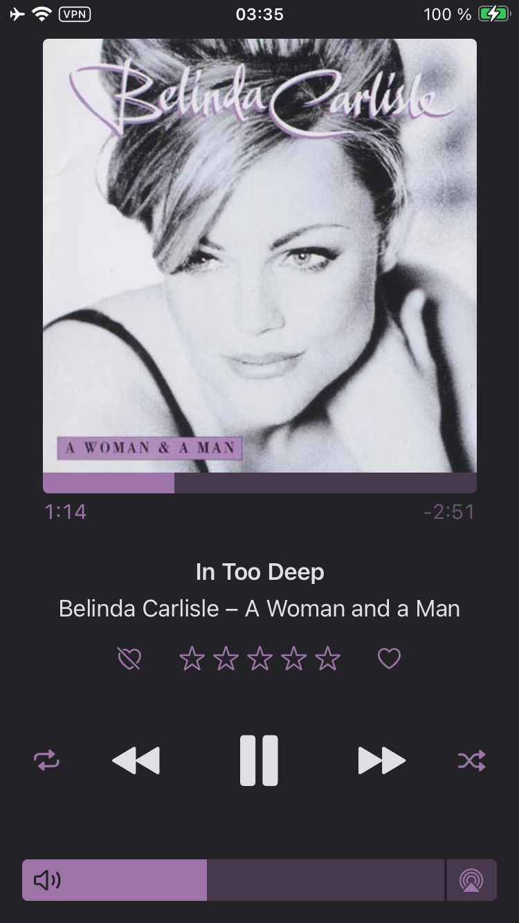519x923 pixels.
Task: Toggle repeat mode
Action: (46, 760)
